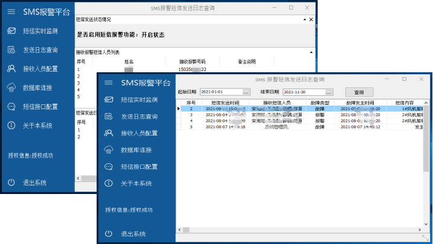The image size is (433, 244).
Task: Click envelope icon beside 短信实时监测 in front window
Action: pyautogui.click(x=109, y=99)
